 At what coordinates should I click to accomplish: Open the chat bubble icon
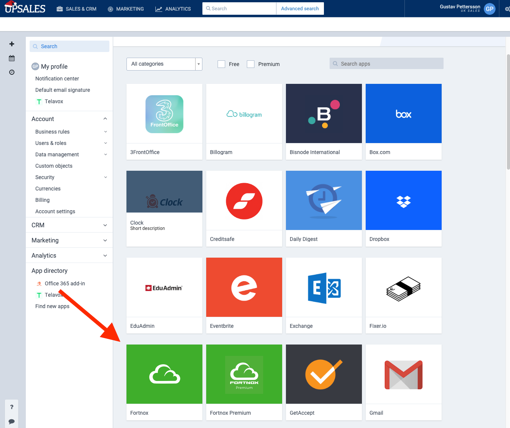click(x=12, y=422)
